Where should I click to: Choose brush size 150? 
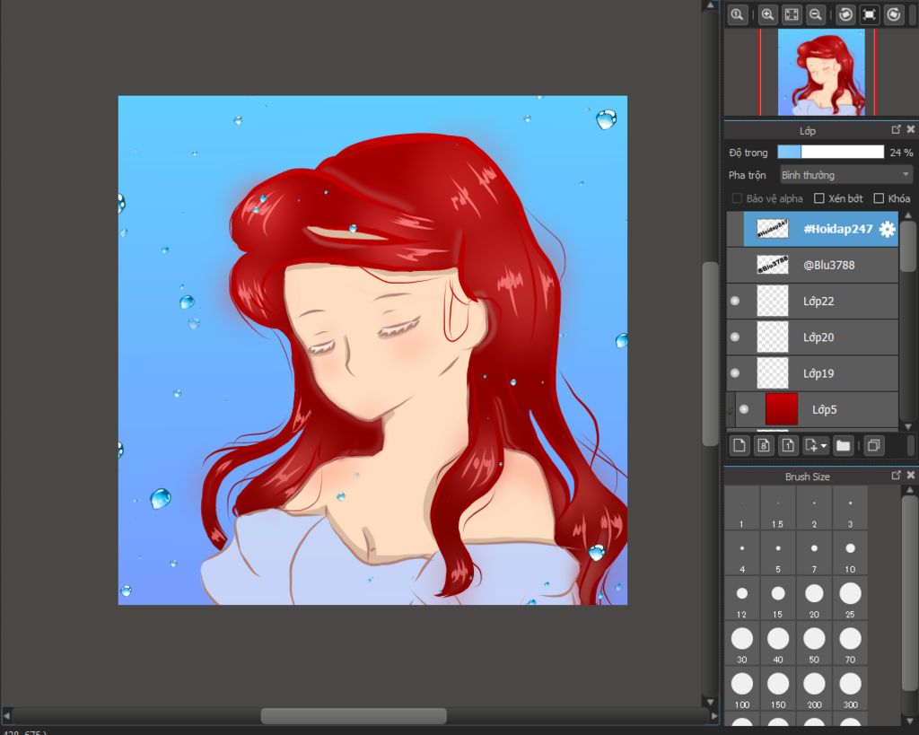click(x=778, y=688)
